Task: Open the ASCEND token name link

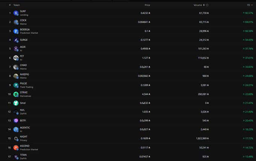Action: point(24,146)
